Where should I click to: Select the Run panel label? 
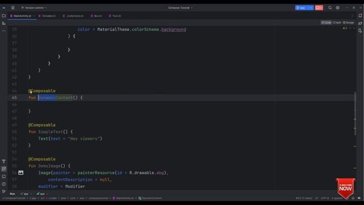(x=13, y=194)
